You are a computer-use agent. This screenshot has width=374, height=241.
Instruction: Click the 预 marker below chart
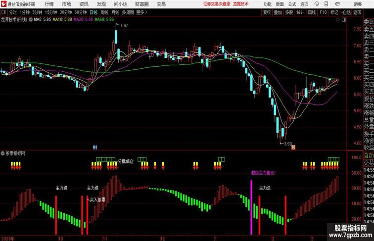(293, 147)
